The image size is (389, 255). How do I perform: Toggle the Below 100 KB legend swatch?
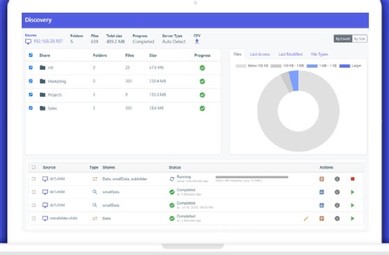241,65
